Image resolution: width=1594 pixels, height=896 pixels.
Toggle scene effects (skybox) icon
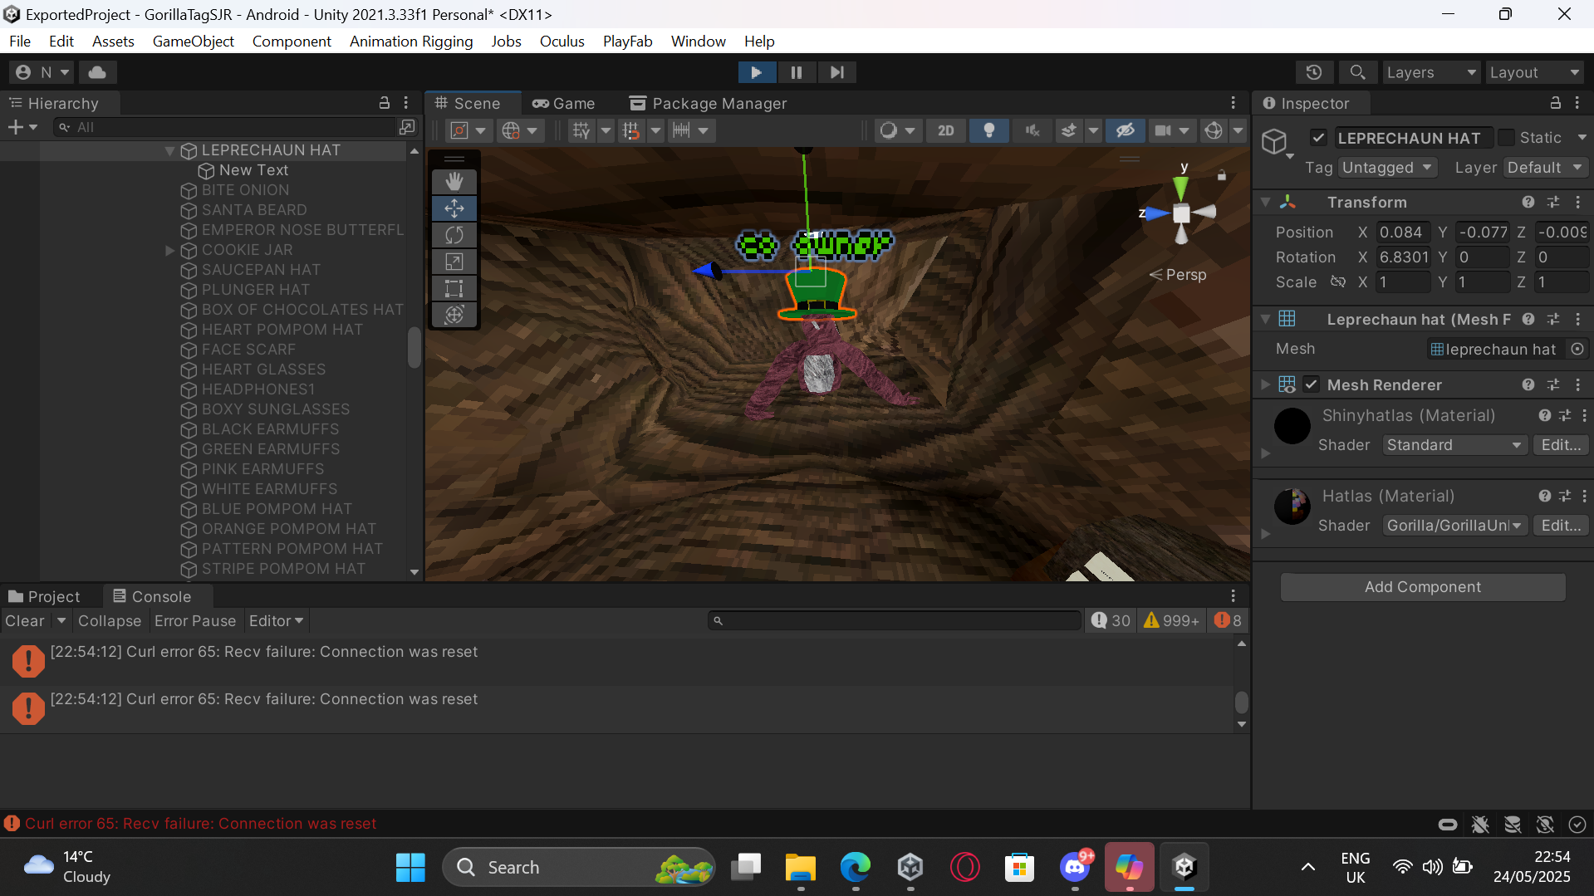click(1069, 130)
